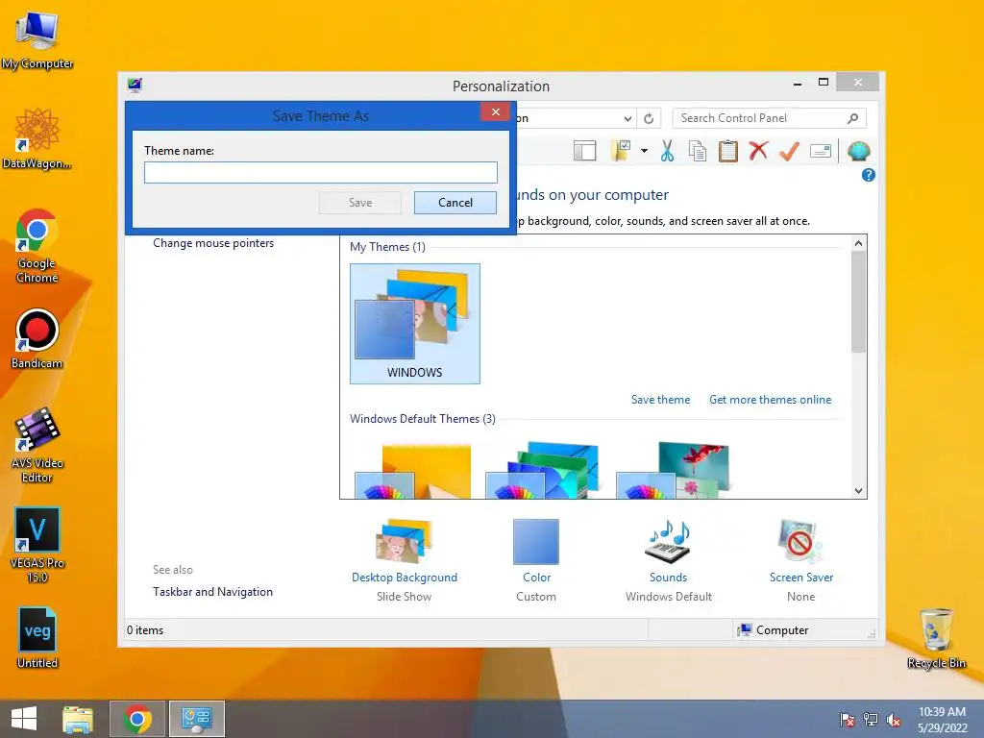
Task: Click the themes list scrollbar thumb
Action: pyautogui.click(x=858, y=301)
